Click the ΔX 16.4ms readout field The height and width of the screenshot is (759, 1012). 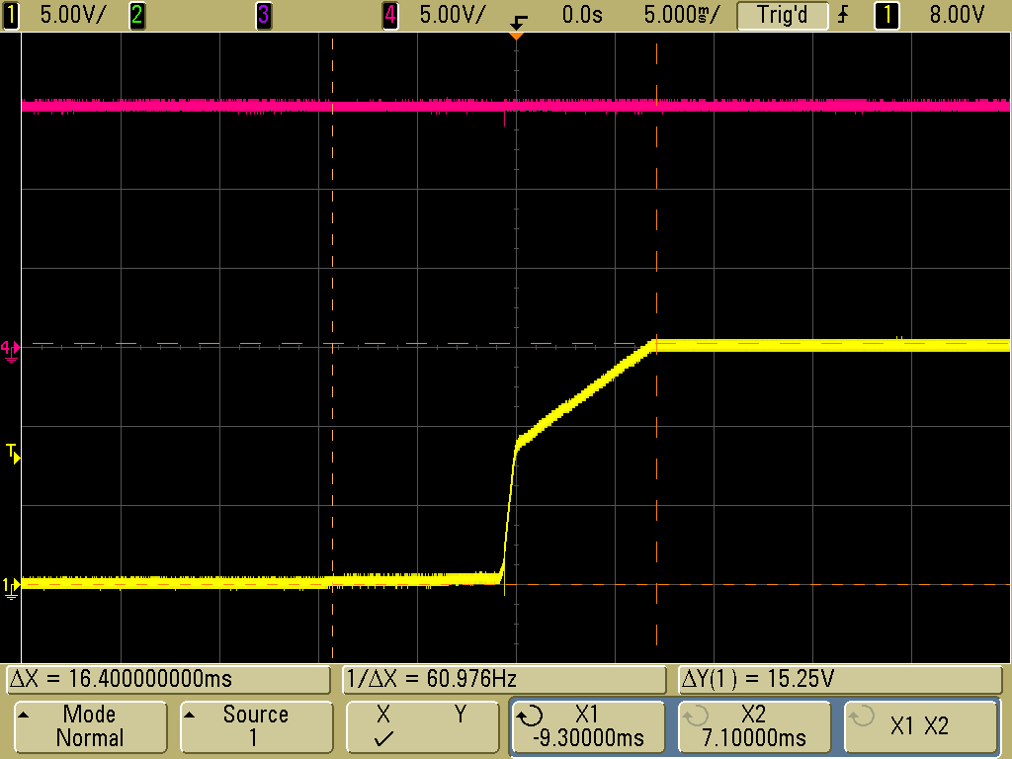[168, 680]
